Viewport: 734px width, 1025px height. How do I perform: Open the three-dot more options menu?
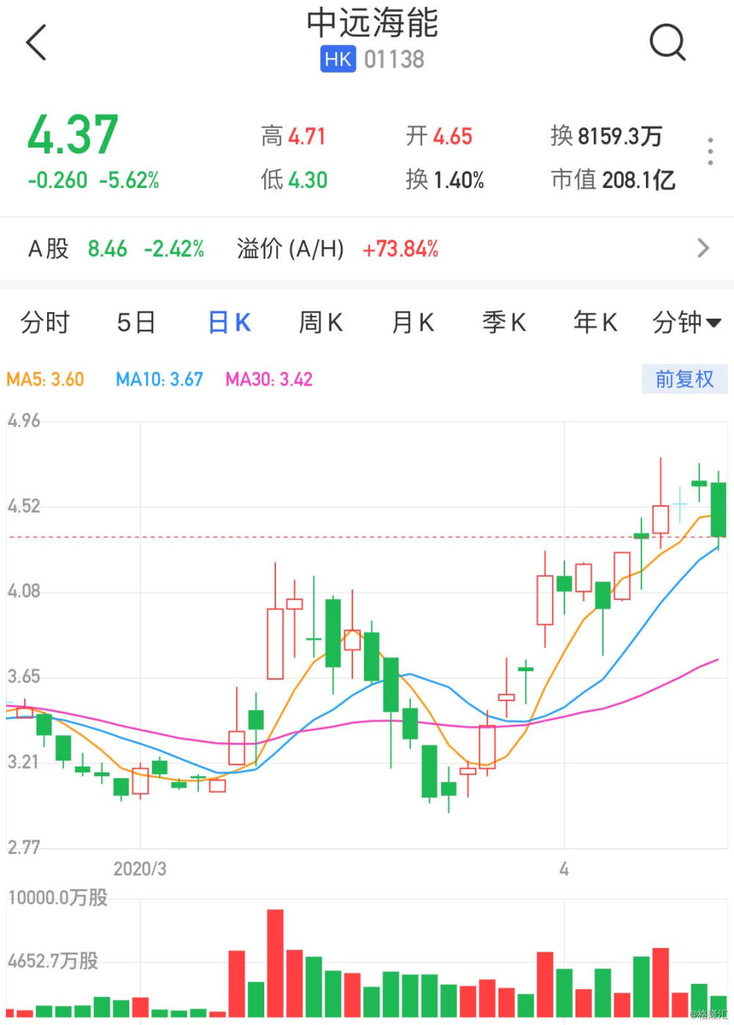pos(710,151)
